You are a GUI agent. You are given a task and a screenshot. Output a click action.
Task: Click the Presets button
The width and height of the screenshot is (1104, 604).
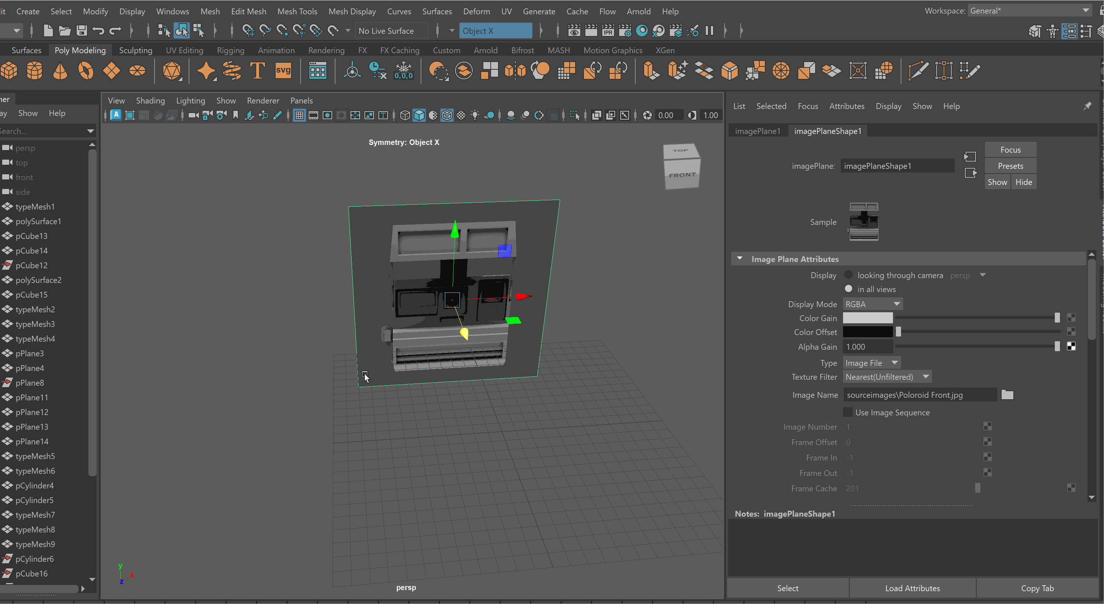1010,166
